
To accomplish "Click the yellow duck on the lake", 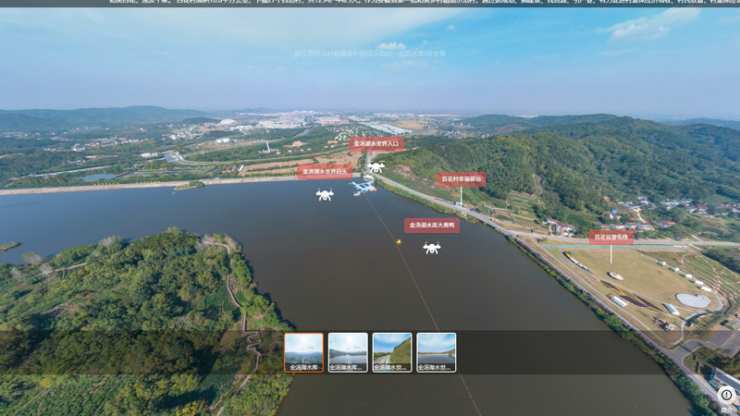I will point(399,242).
